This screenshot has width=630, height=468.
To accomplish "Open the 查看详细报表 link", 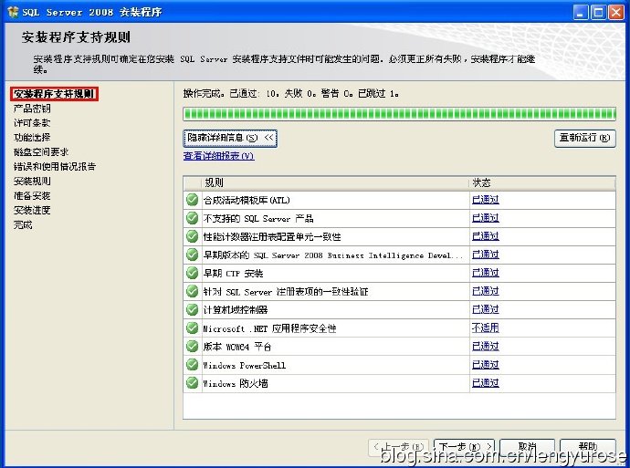I will pyautogui.click(x=218, y=156).
